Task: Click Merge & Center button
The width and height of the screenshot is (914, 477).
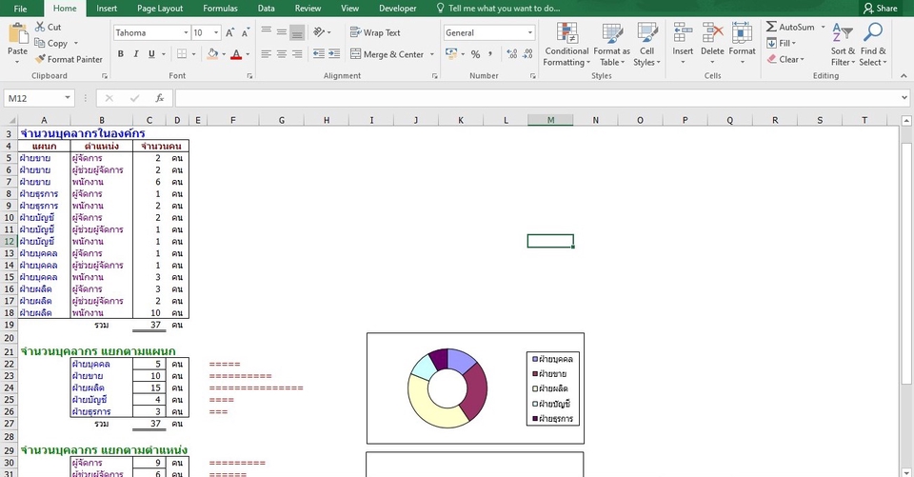Action: click(x=387, y=54)
